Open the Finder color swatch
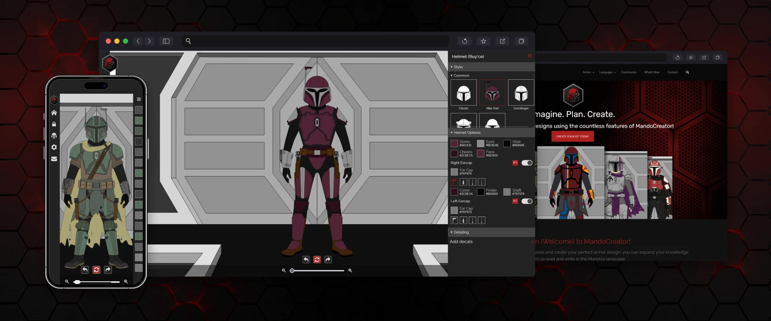This screenshot has width=771, height=321. click(481, 192)
